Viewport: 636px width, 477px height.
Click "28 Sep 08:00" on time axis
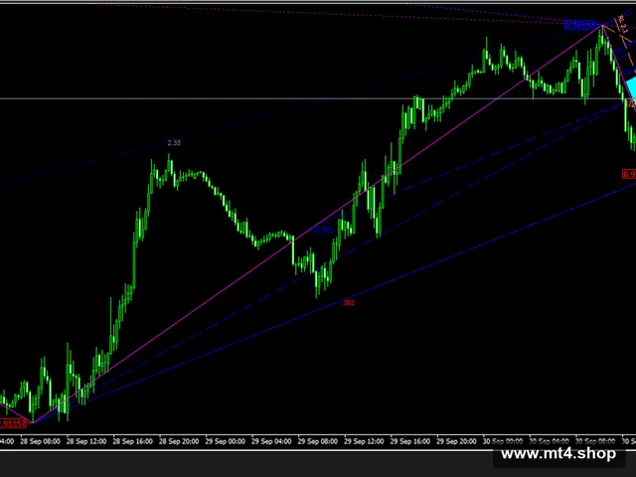pos(40,441)
